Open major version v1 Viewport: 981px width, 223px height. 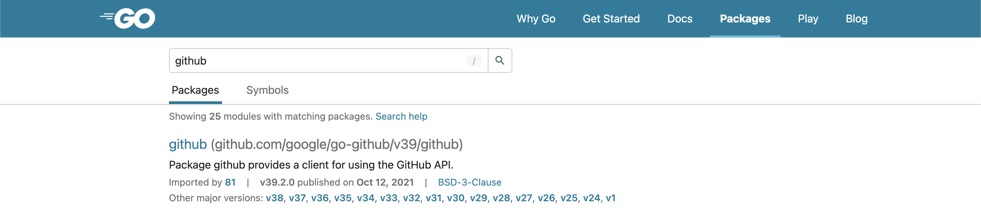tap(610, 198)
